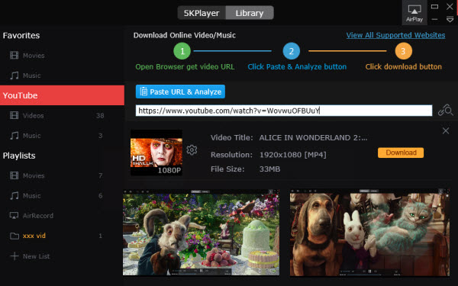Click the Playlists heading

pos(19,156)
